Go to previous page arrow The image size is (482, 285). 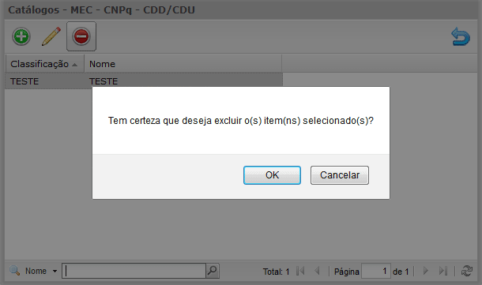tap(317, 271)
